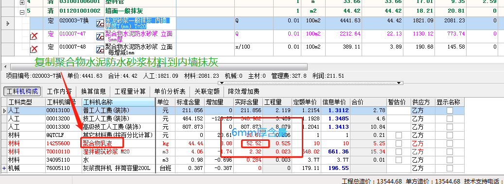Click the 台班 unit cell
The image size is (504, 184).
(165, 168)
